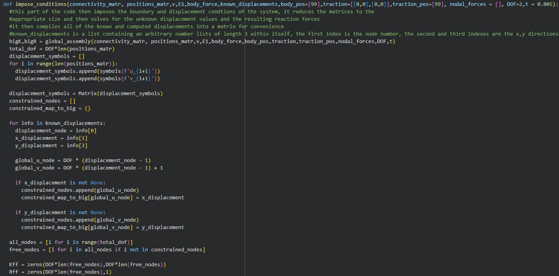Click the line 'if x_displacement is not None:'
The image size is (559, 276).
pos(60,183)
